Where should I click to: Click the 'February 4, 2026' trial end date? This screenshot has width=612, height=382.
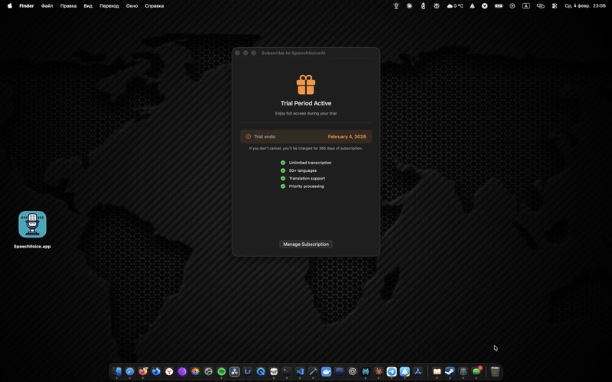point(347,137)
